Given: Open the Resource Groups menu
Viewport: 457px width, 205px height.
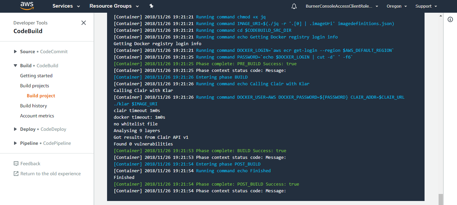Looking at the screenshot, I should pyautogui.click(x=114, y=6).
